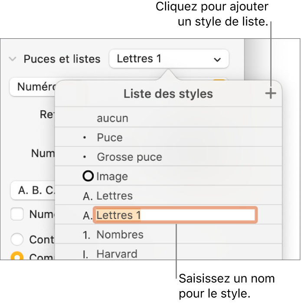Screen dimensions: 301x305
Task: Click the Lettres 1 style name field
Action: tap(175, 215)
